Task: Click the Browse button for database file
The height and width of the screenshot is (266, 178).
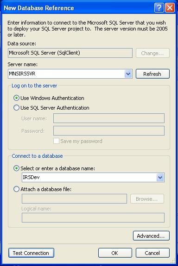Action: coord(147,199)
